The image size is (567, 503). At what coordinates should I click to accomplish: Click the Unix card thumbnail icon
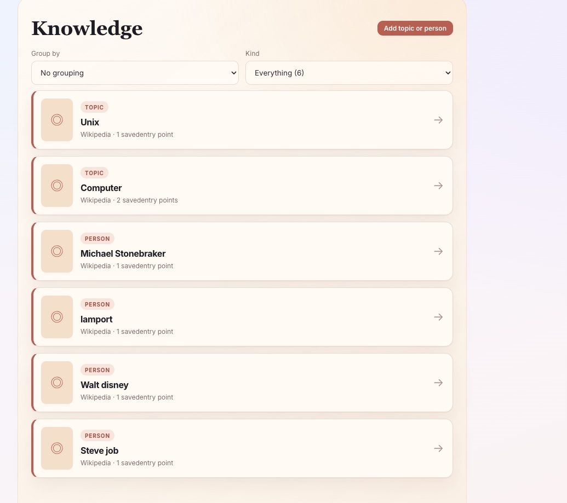coord(57,120)
